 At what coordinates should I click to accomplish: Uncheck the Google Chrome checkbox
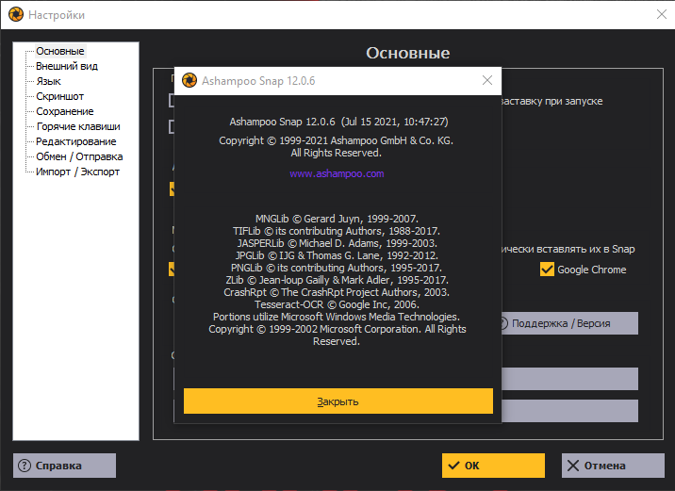(547, 270)
